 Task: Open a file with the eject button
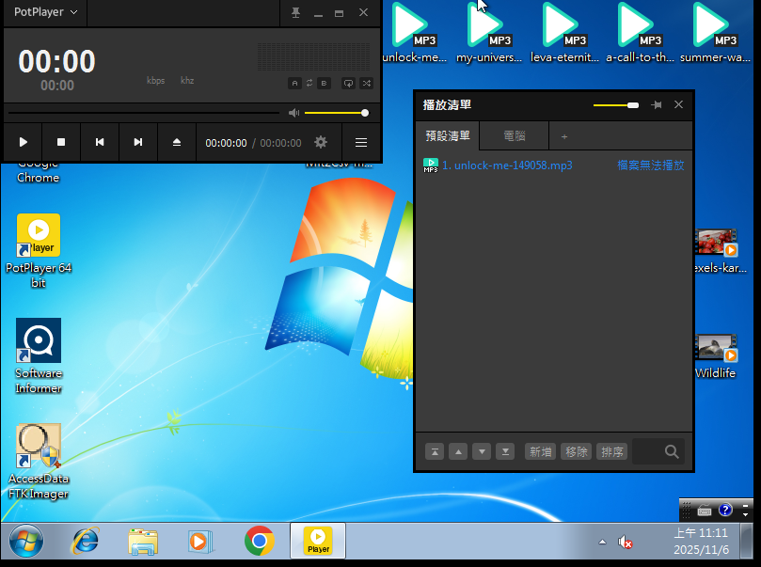[177, 142]
